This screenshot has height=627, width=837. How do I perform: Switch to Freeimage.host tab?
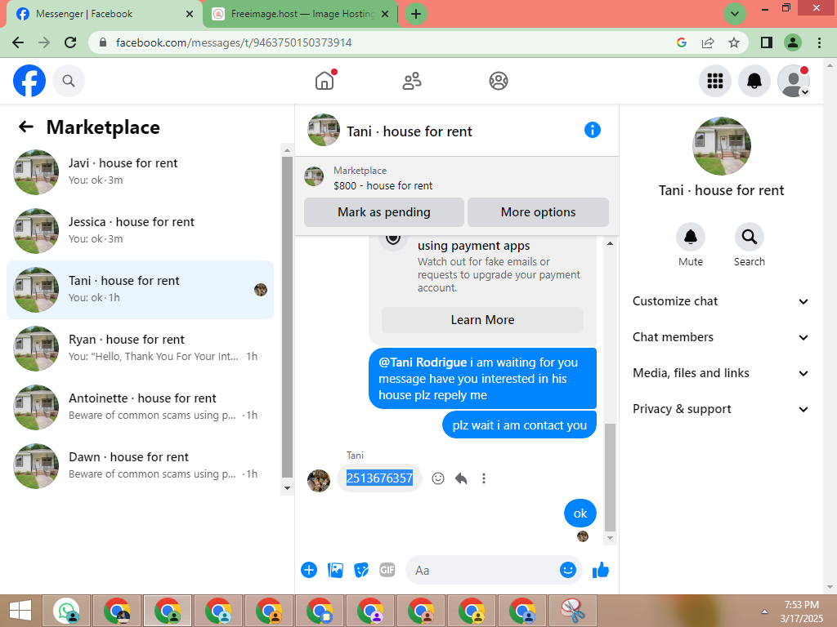[x=301, y=14]
